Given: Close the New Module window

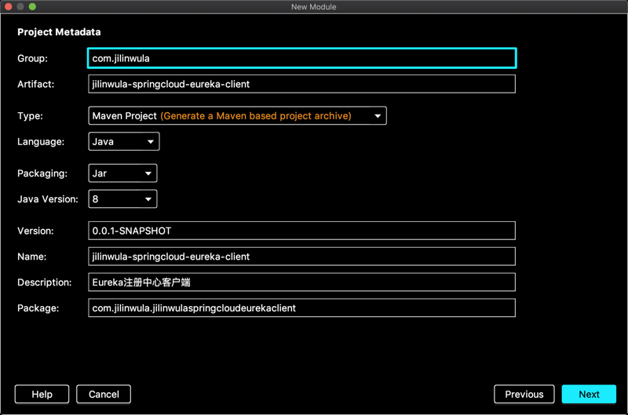Looking at the screenshot, I should coord(8,6).
